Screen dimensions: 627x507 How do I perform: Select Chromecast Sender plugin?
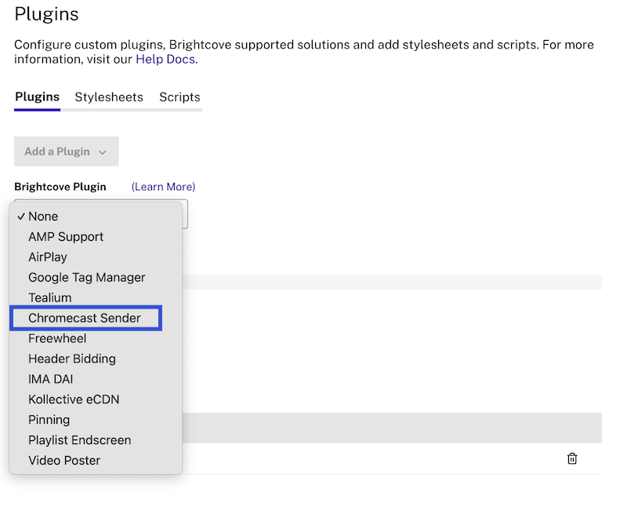tap(85, 319)
